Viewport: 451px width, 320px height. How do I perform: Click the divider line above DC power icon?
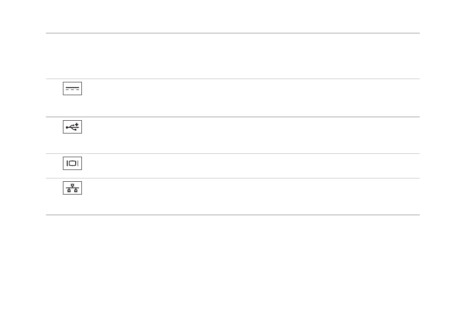(233, 79)
